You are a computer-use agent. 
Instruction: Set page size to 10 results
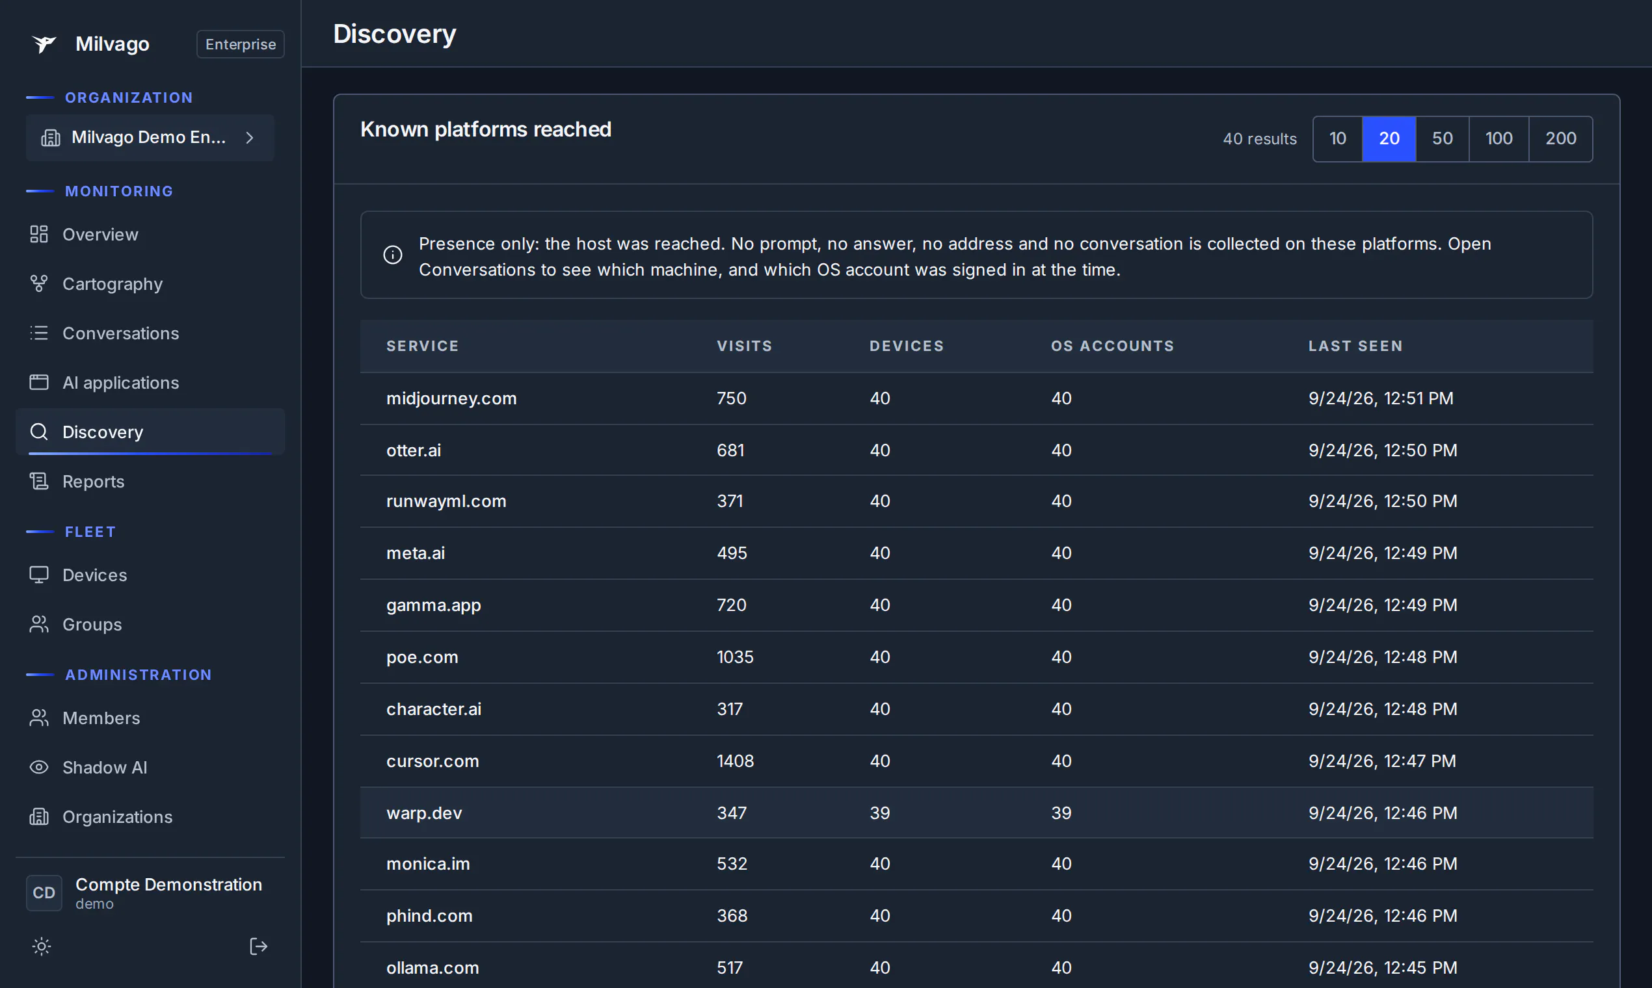(x=1338, y=138)
